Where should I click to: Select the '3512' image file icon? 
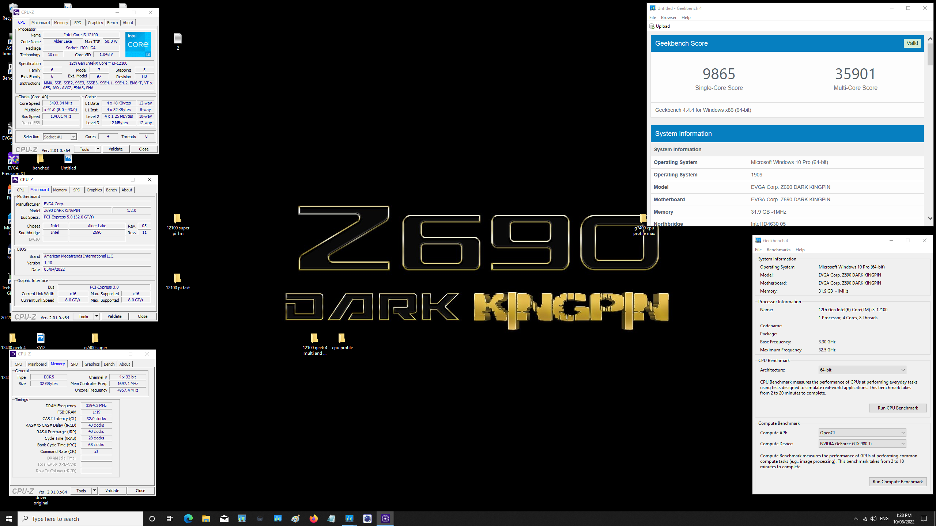(x=41, y=341)
